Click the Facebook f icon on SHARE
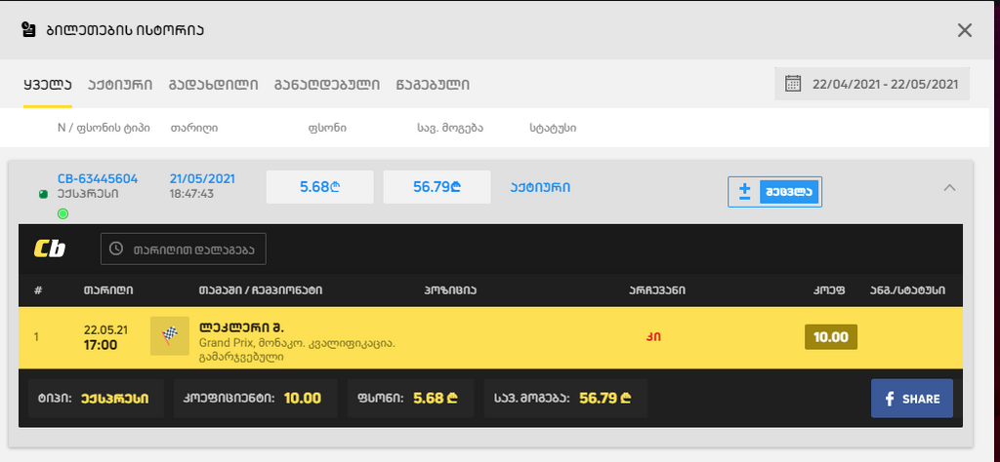 click(x=891, y=399)
